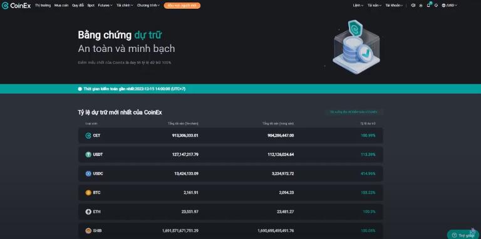The height and width of the screenshot is (239, 481).
Task: Click on-chain value 913,306,333.01
Action: pos(185,135)
